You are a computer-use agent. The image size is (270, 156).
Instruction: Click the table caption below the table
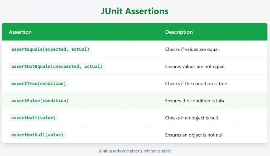point(134,151)
